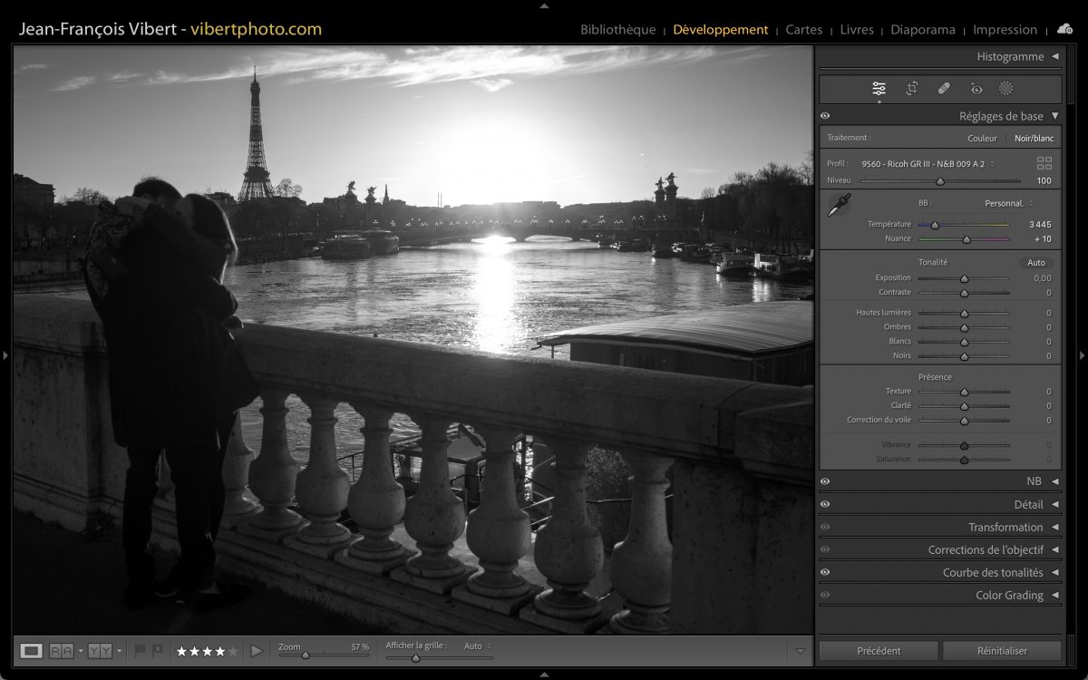Expand the Color Grading panel
Viewport: 1088px width, 680px height.
tap(1054, 595)
